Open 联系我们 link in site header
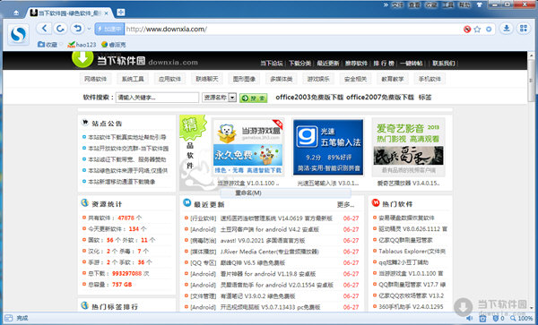The image size is (538, 325). pos(444,64)
